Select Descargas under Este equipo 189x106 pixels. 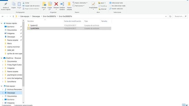[11, 93]
